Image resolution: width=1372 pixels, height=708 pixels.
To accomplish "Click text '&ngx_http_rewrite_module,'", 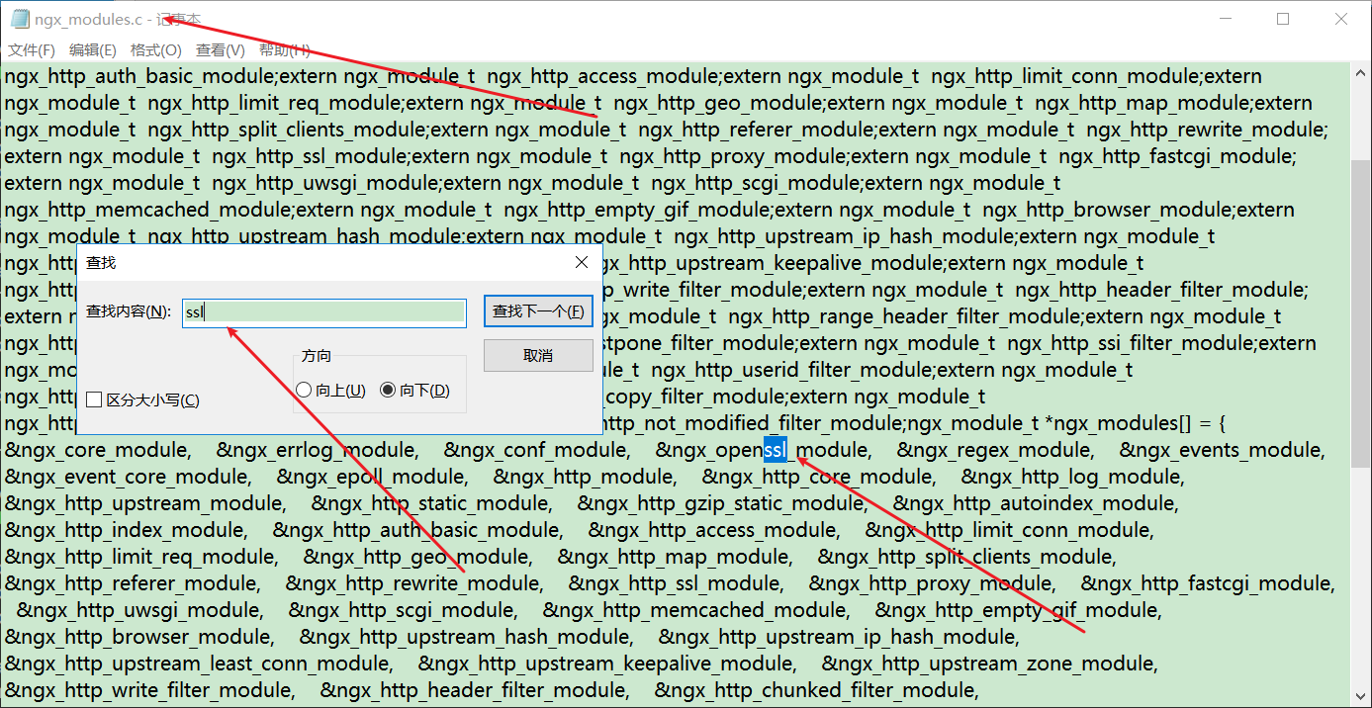I will (x=415, y=584).
